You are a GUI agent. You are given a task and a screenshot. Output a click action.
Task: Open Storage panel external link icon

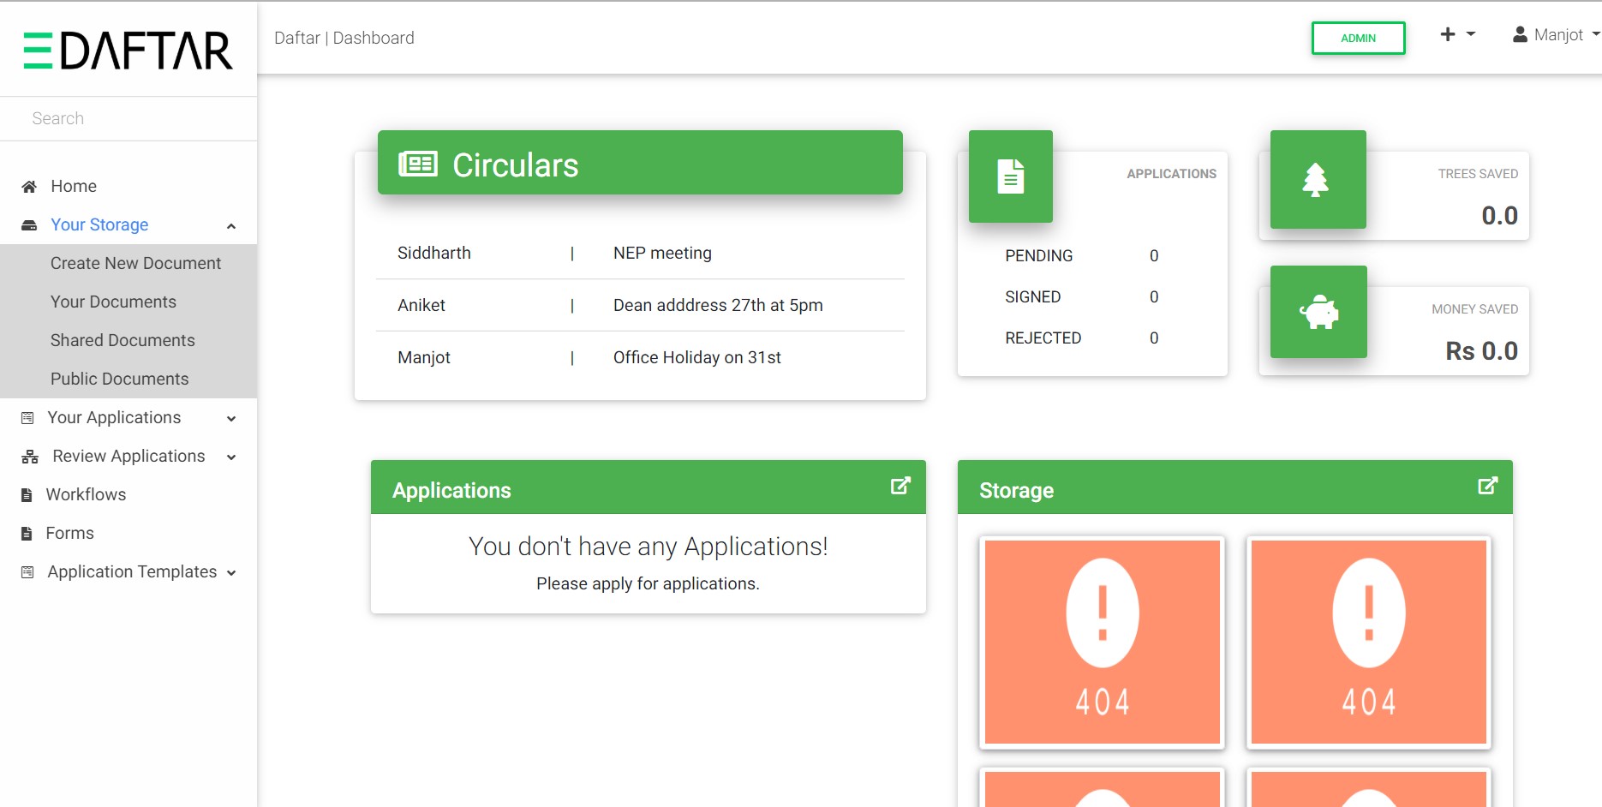click(1488, 486)
